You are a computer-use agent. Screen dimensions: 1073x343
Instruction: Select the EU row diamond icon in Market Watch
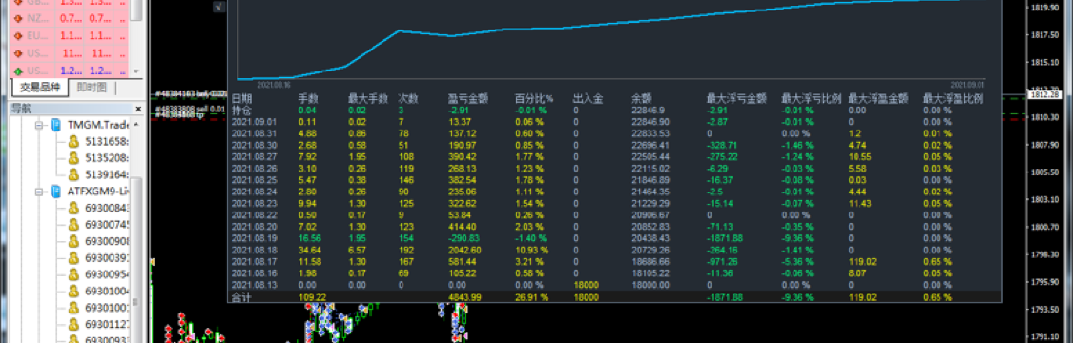18,36
